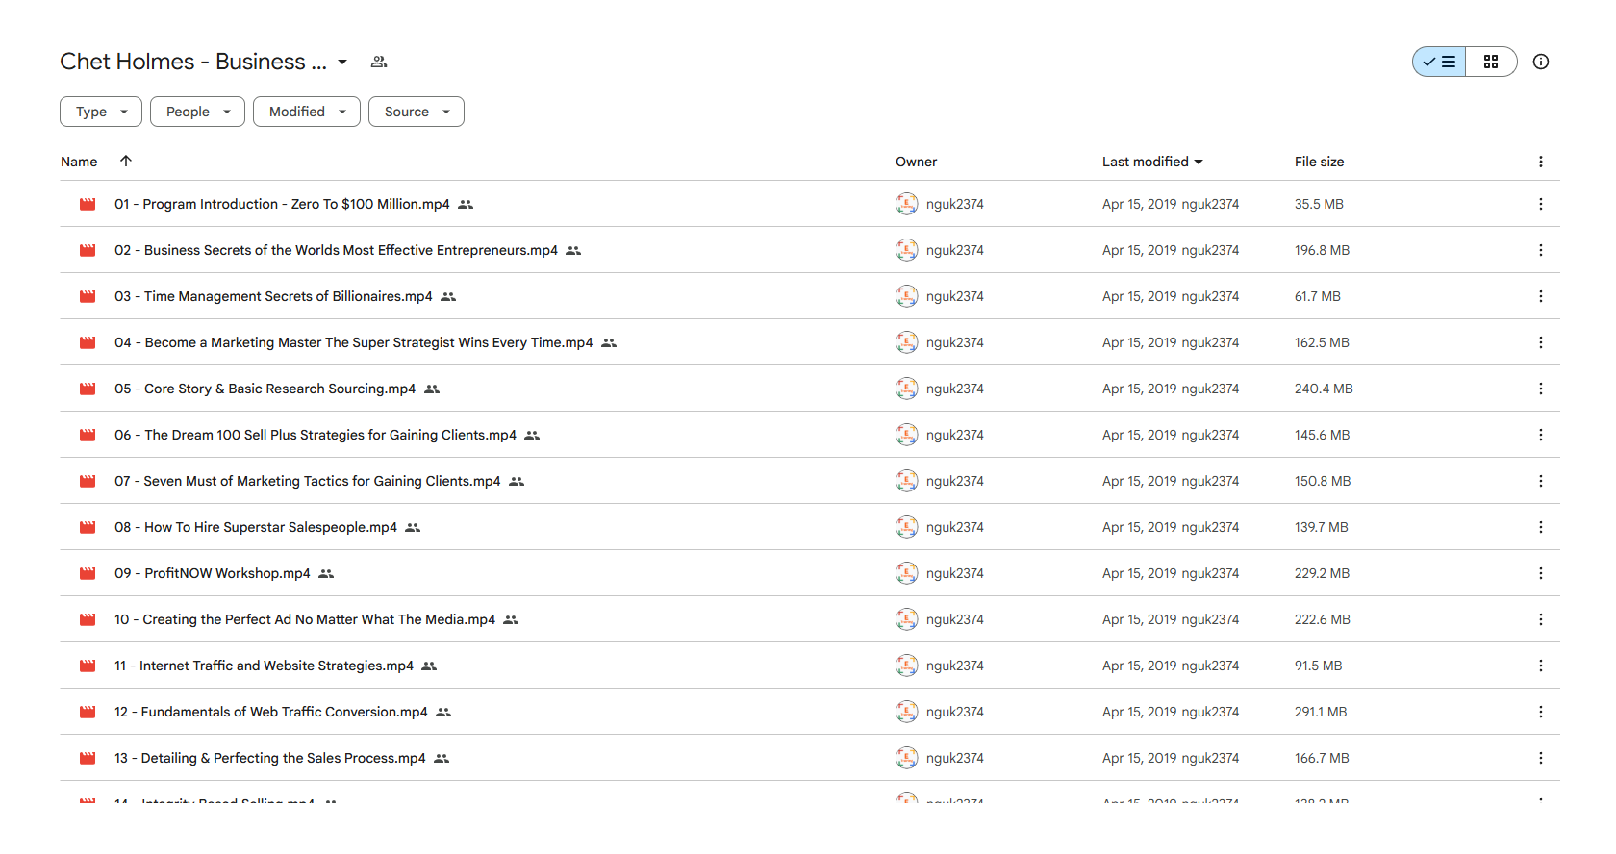This screenshot has height=854, width=1616.
Task: Select file 05 - Core Story & Basic Research Sourcing.mp4
Action: pos(265,389)
